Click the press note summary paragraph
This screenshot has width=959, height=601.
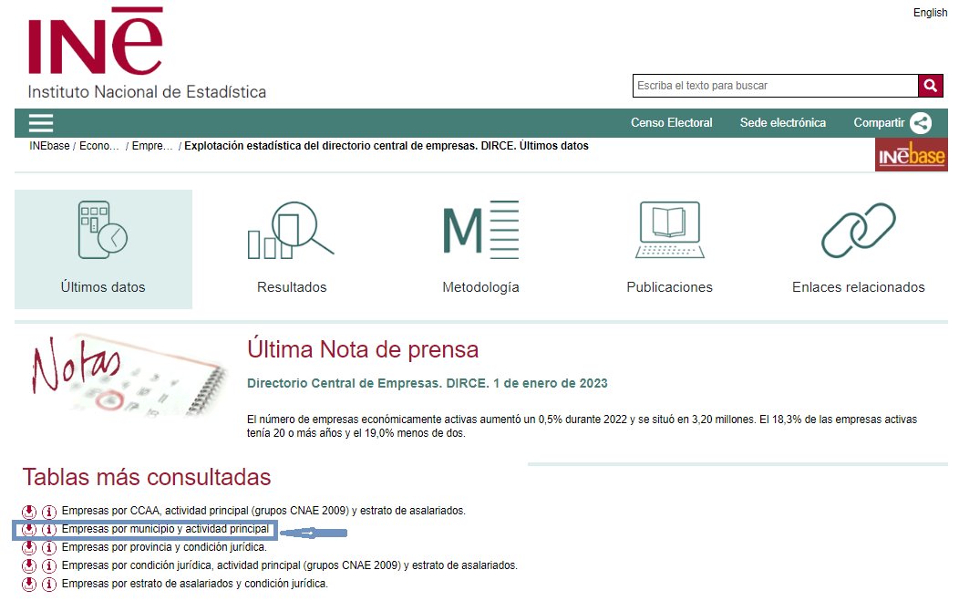(582, 426)
